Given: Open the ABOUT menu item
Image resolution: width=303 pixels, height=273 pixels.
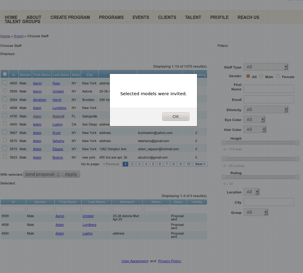Looking at the screenshot, I should tap(34, 17).
